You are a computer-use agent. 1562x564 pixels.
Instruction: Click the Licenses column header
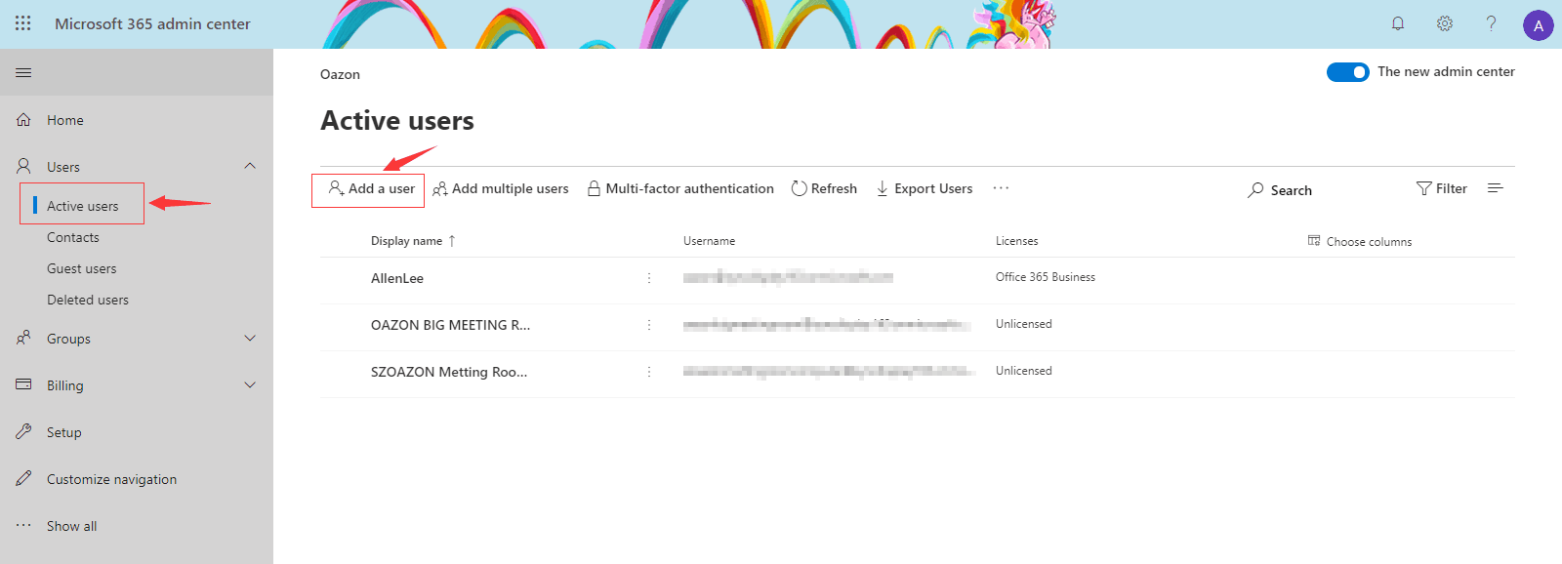click(x=1016, y=241)
